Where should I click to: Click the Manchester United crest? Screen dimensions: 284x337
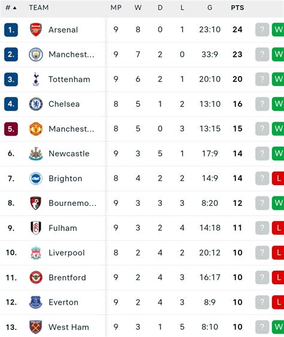(x=36, y=129)
